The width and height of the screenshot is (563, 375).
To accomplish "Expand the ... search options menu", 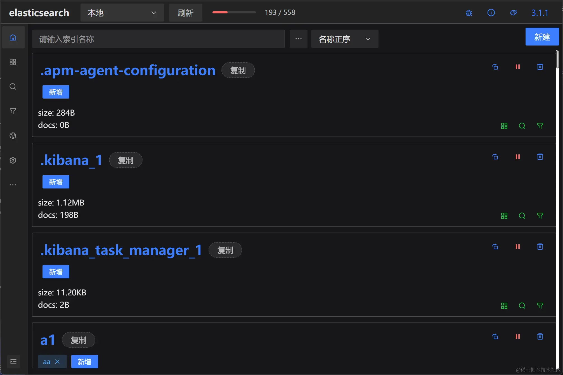I will (x=298, y=39).
